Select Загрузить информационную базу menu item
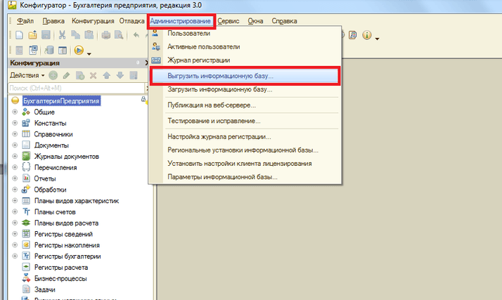 tap(219, 90)
